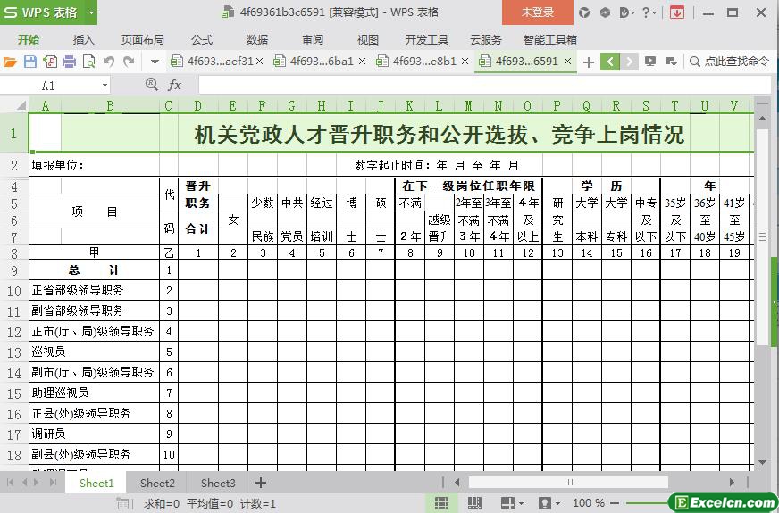This screenshot has width=779, height=513.
Task: Click the 未登录 login button
Action: pyautogui.click(x=538, y=12)
